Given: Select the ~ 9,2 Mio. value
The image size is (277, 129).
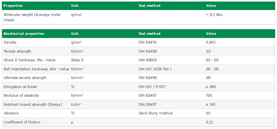Looking at the screenshot, I should tap(214, 15).
